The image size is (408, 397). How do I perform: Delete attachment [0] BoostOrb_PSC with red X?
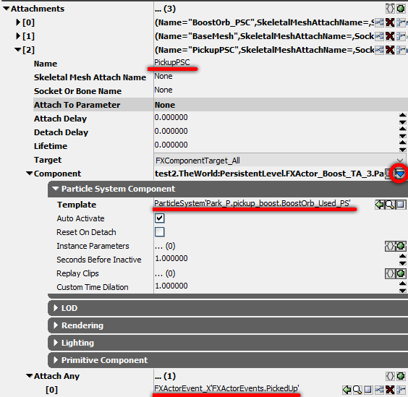(x=390, y=22)
